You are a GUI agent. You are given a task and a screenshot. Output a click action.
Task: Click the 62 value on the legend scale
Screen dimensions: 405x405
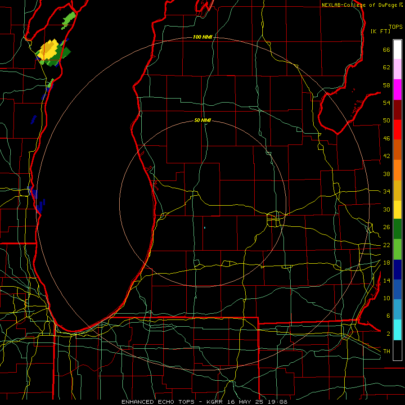(x=387, y=67)
